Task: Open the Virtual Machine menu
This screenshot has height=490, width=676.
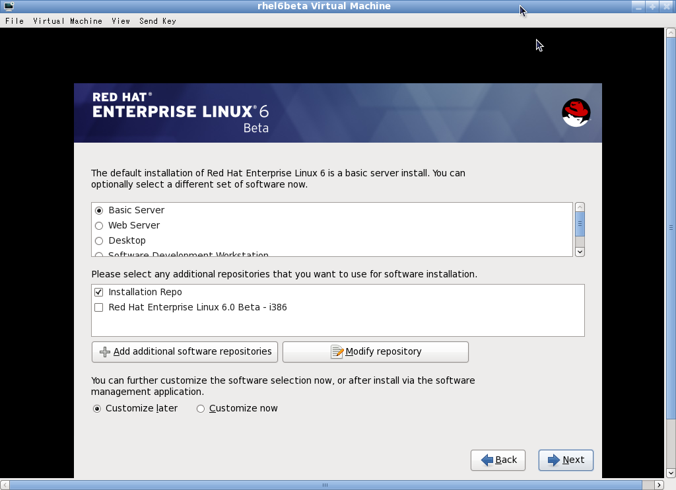Action: point(68,20)
